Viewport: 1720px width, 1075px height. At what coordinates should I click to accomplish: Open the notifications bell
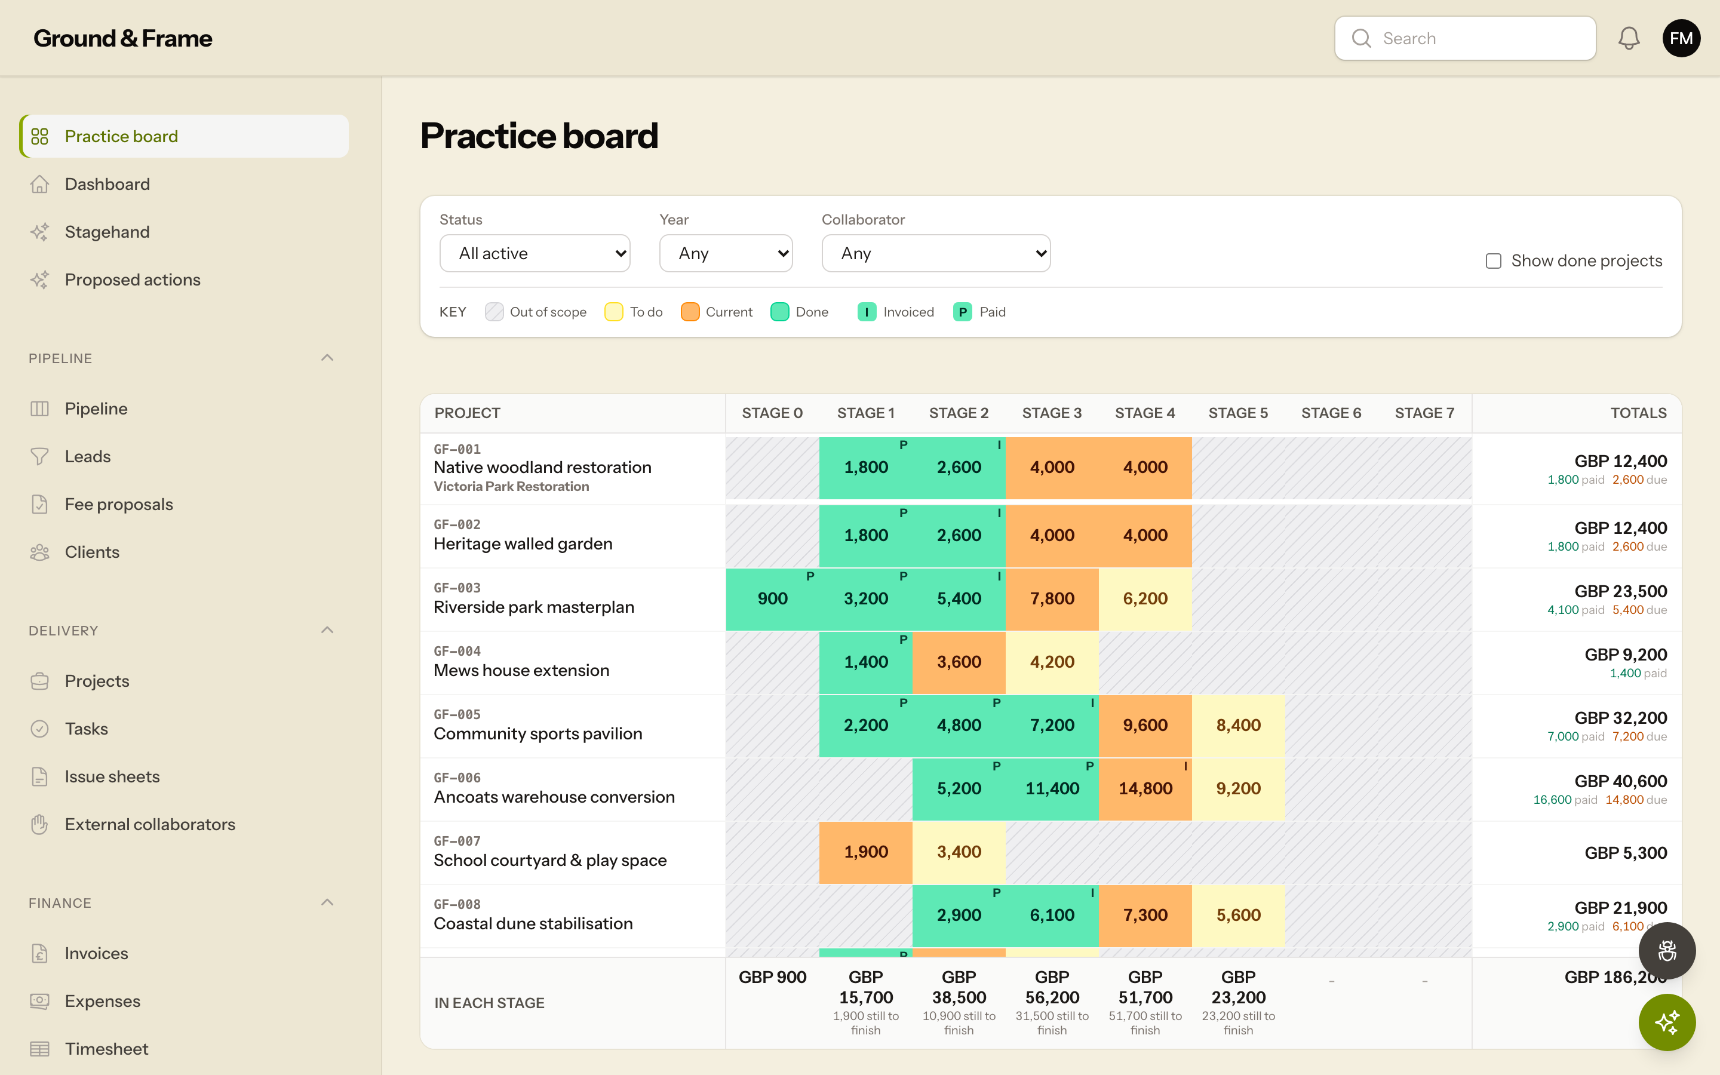click(x=1628, y=38)
